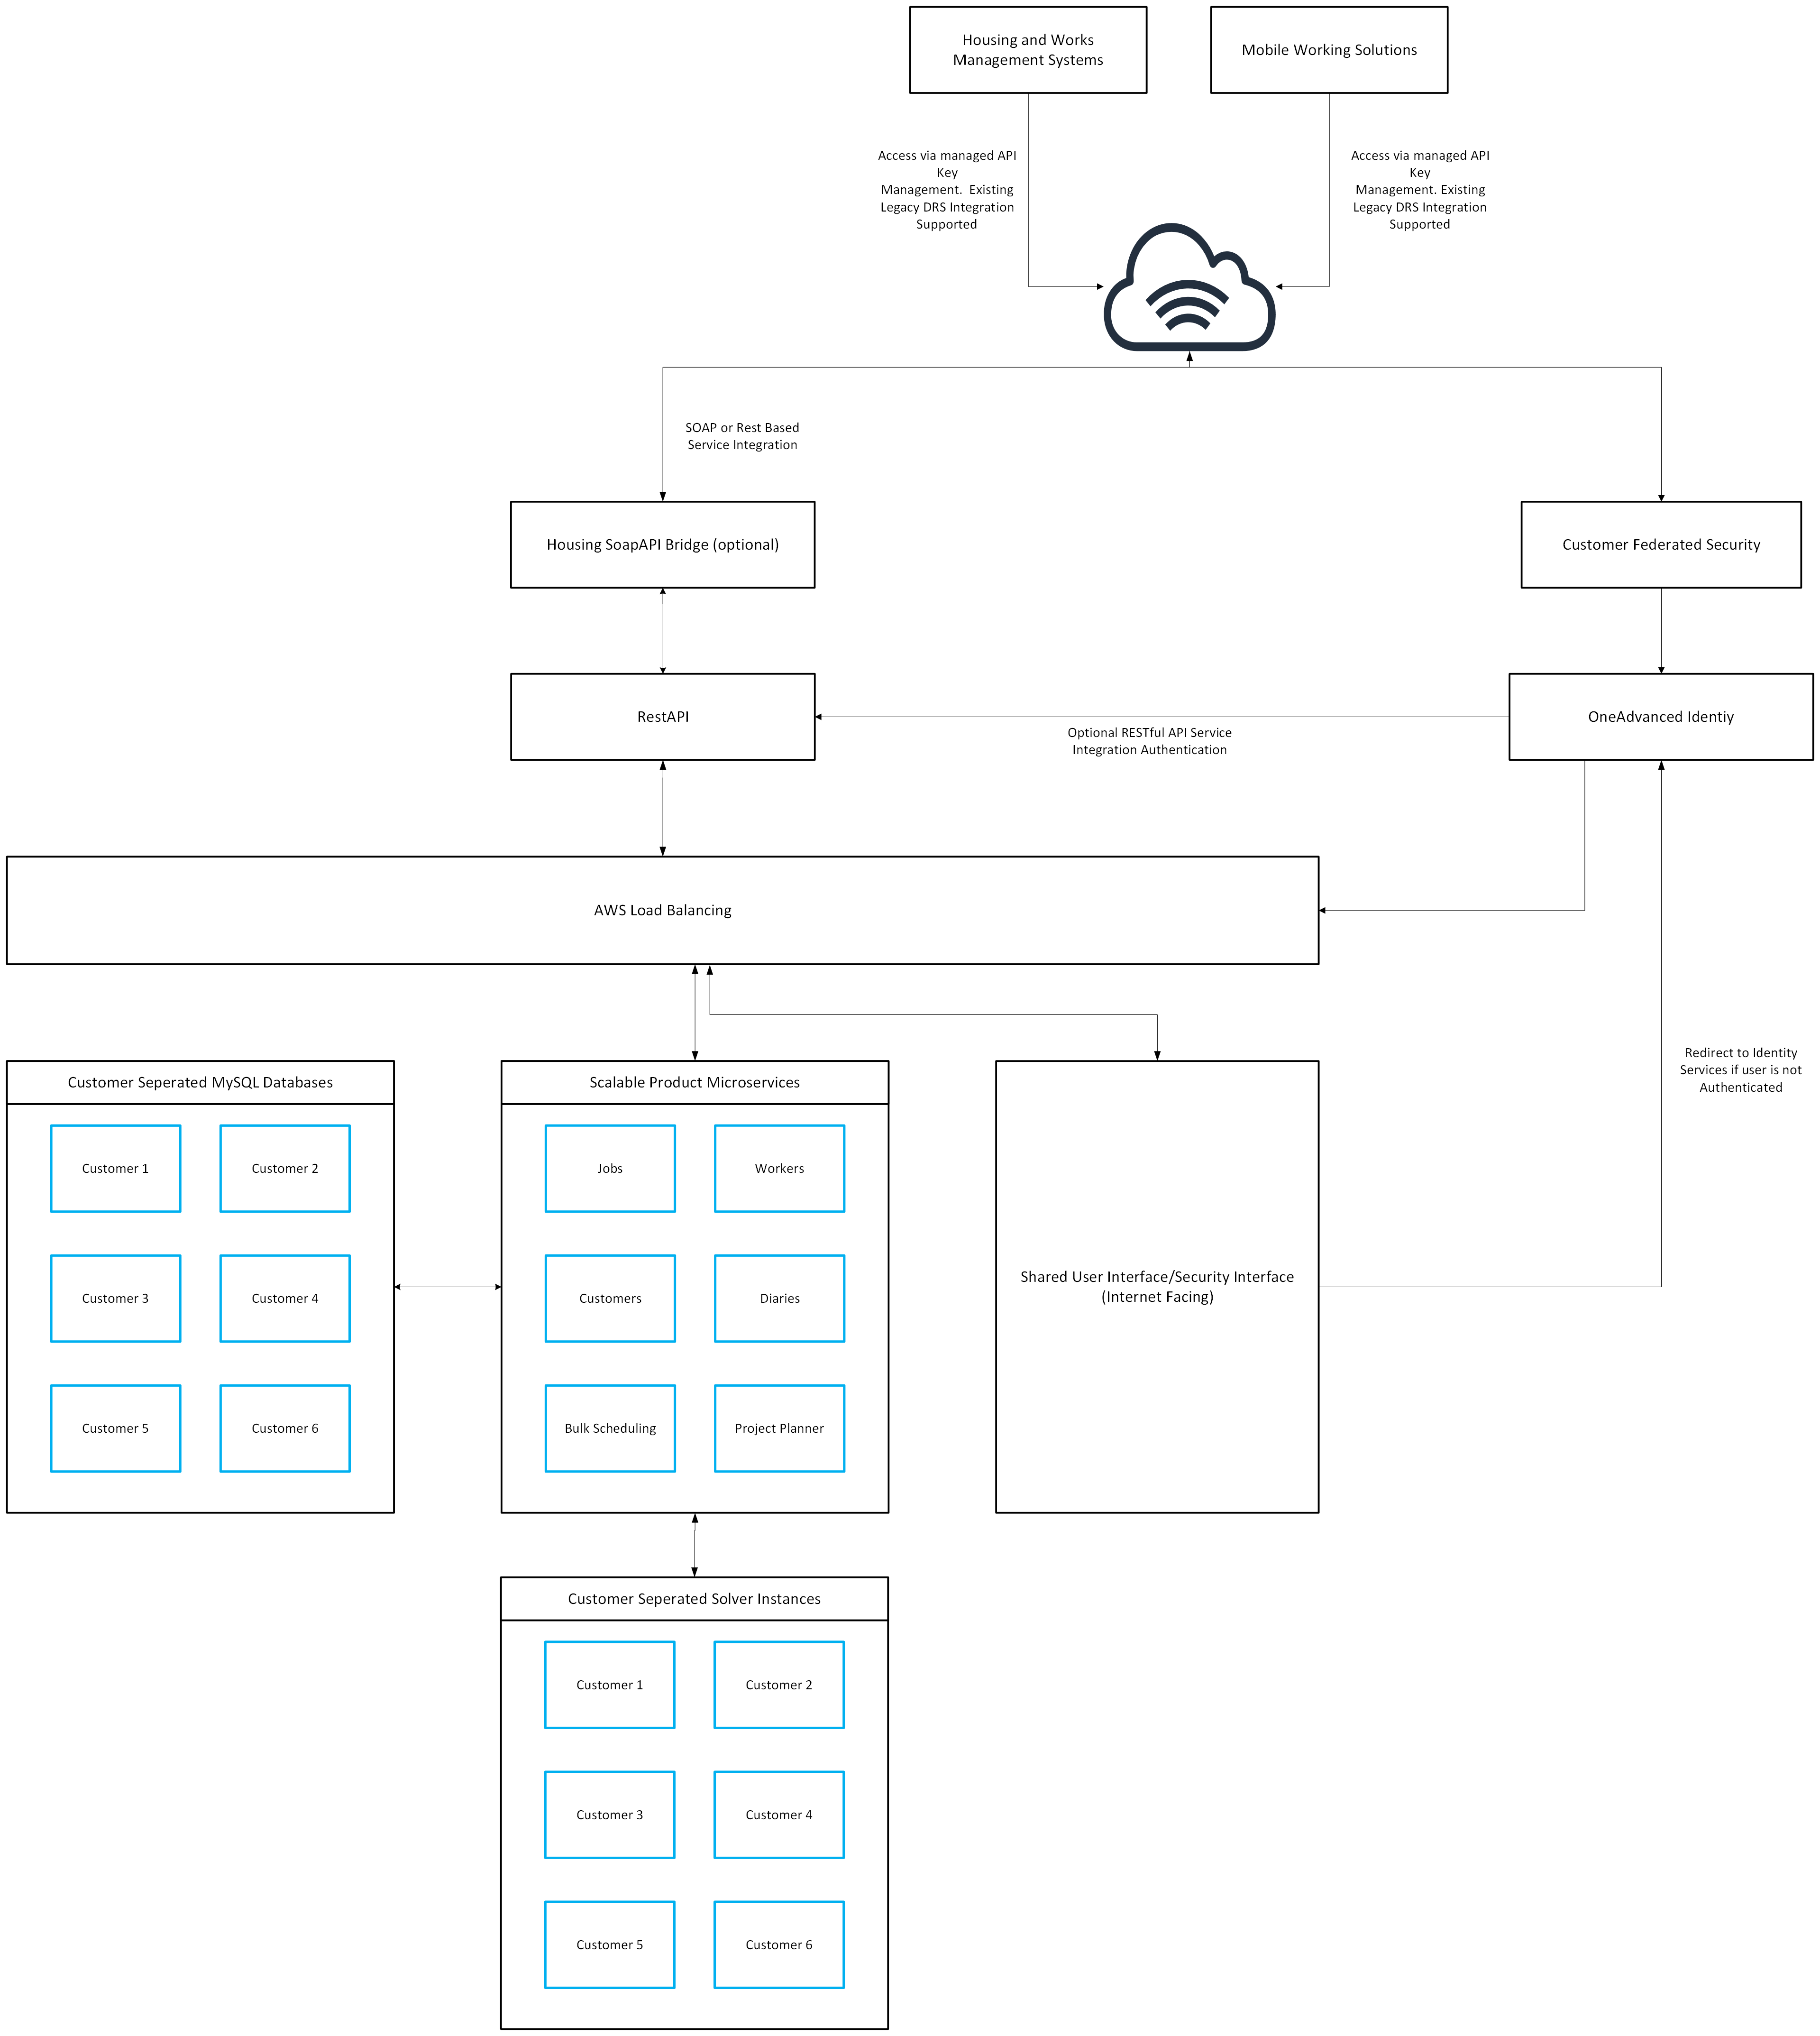Image resolution: width=1820 pixels, height=2036 pixels.
Task: Click the Diaries microservice box
Action: click(x=779, y=1298)
